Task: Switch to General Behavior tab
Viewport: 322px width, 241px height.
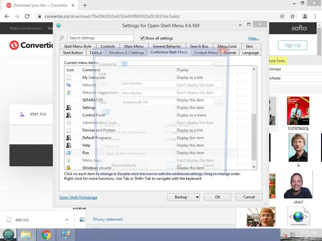Action: [x=167, y=46]
